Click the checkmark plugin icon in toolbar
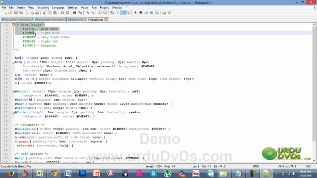The height and width of the screenshot is (178, 317). pyautogui.click(x=169, y=13)
